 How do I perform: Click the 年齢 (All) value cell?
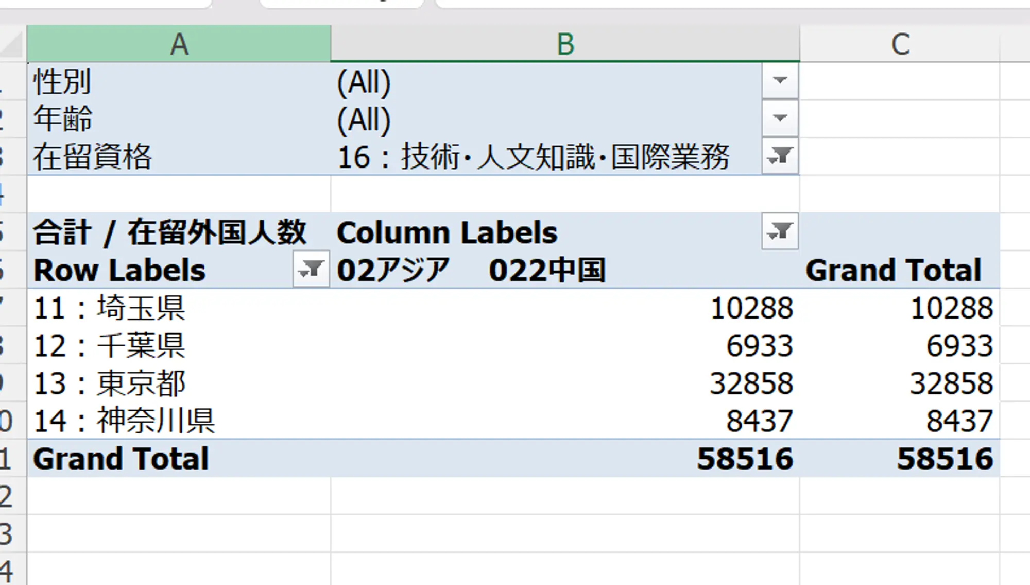point(546,119)
